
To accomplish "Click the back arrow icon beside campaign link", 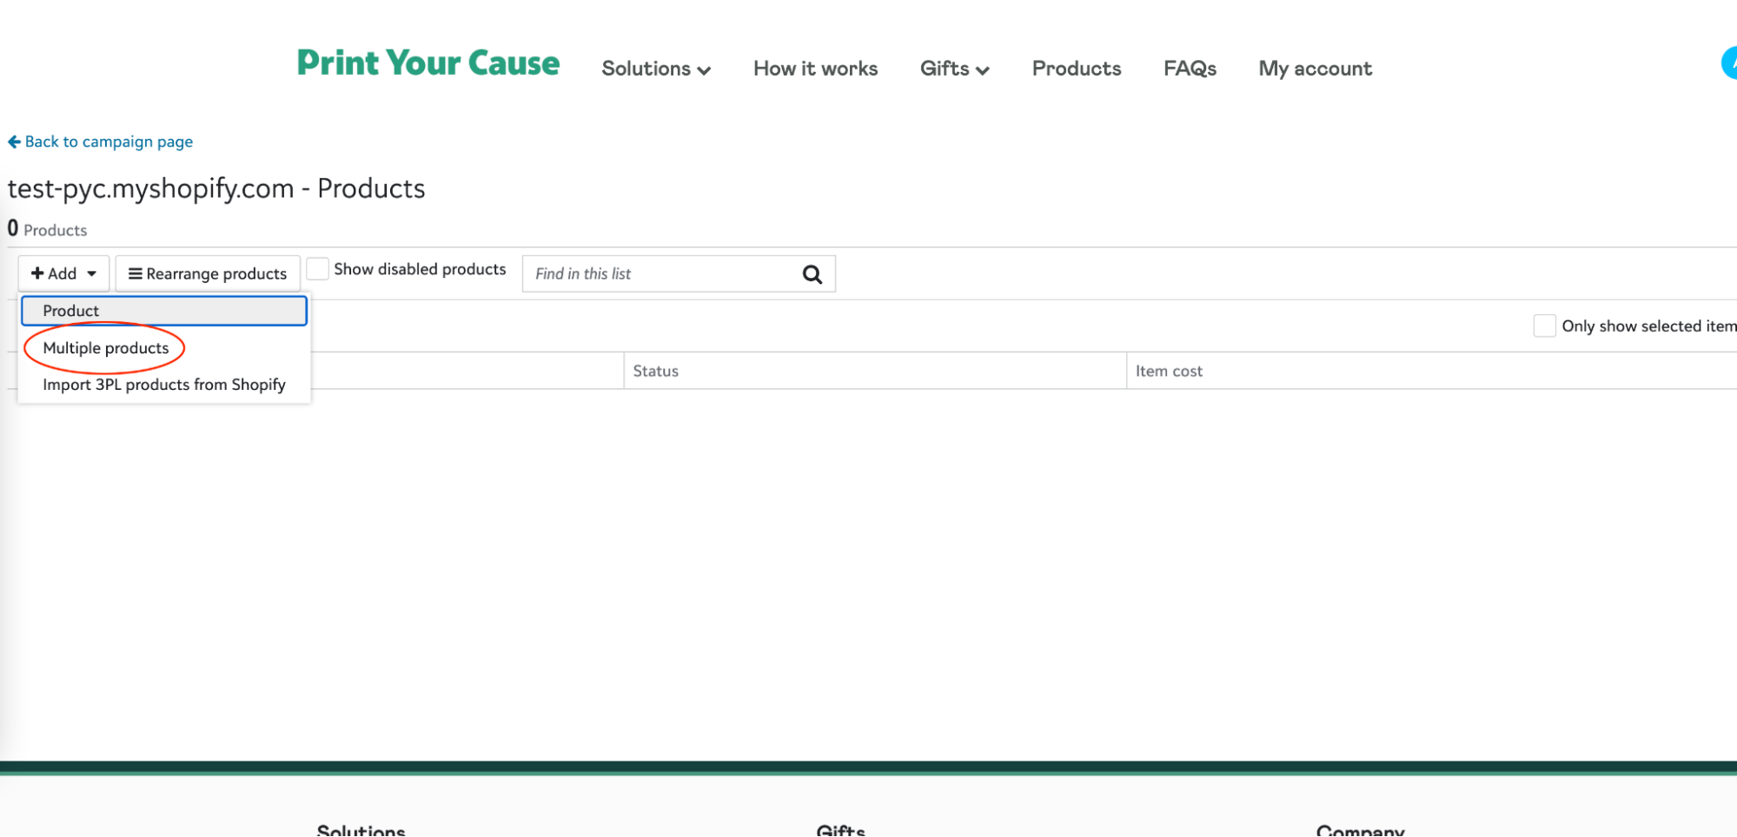I will coord(14,142).
